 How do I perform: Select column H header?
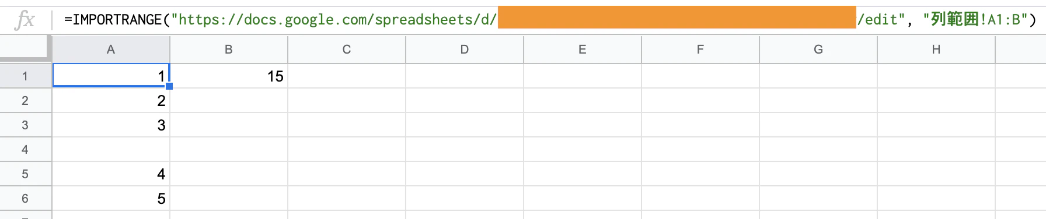[936, 50]
